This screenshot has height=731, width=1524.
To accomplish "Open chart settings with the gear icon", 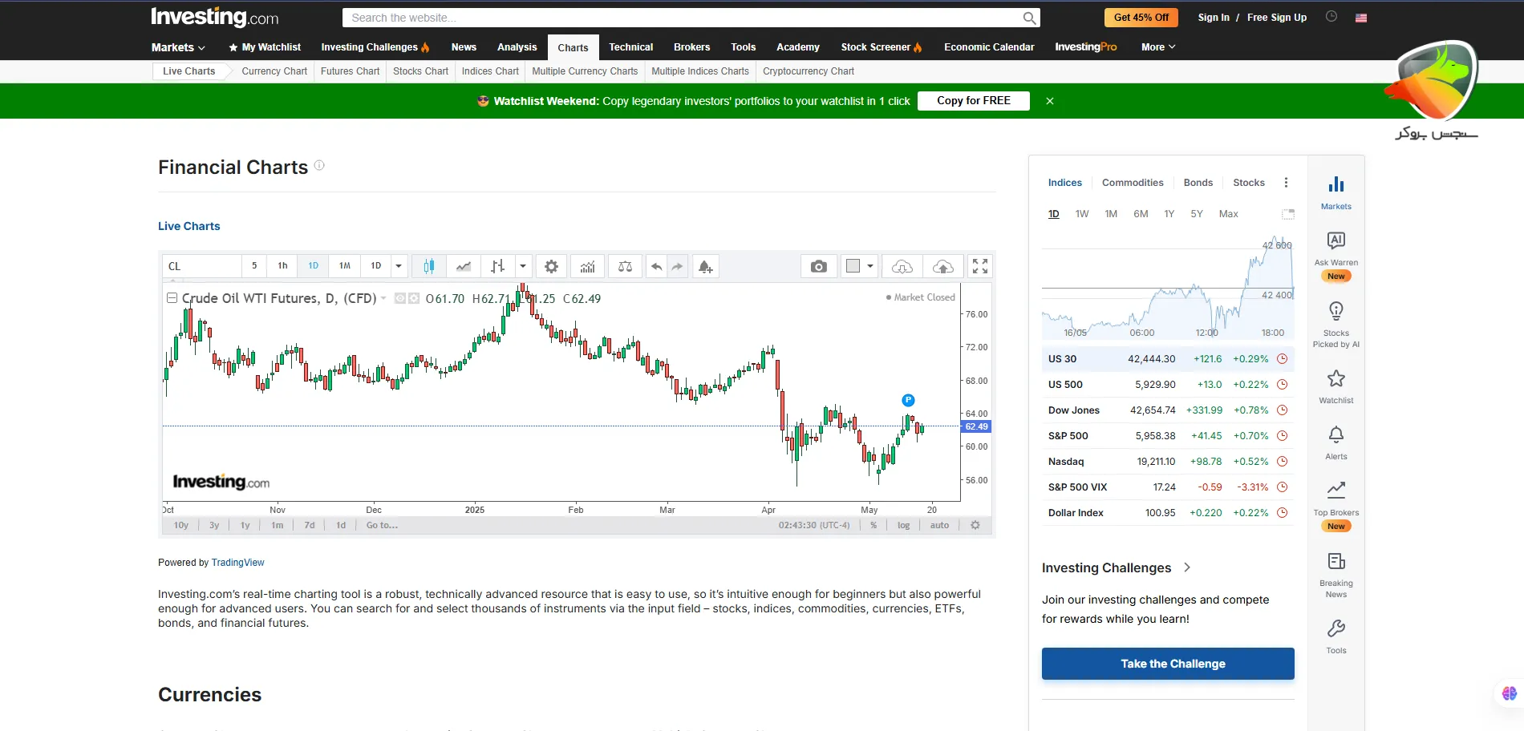I will click(x=551, y=265).
